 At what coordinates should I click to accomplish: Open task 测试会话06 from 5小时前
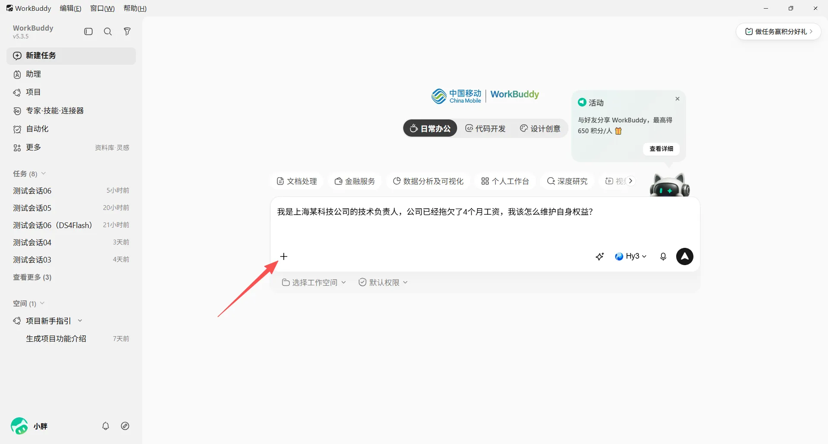pos(71,191)
